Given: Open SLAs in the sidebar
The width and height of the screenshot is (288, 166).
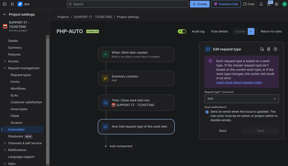Looking at the screenshot, I should (x=14, y=95).
